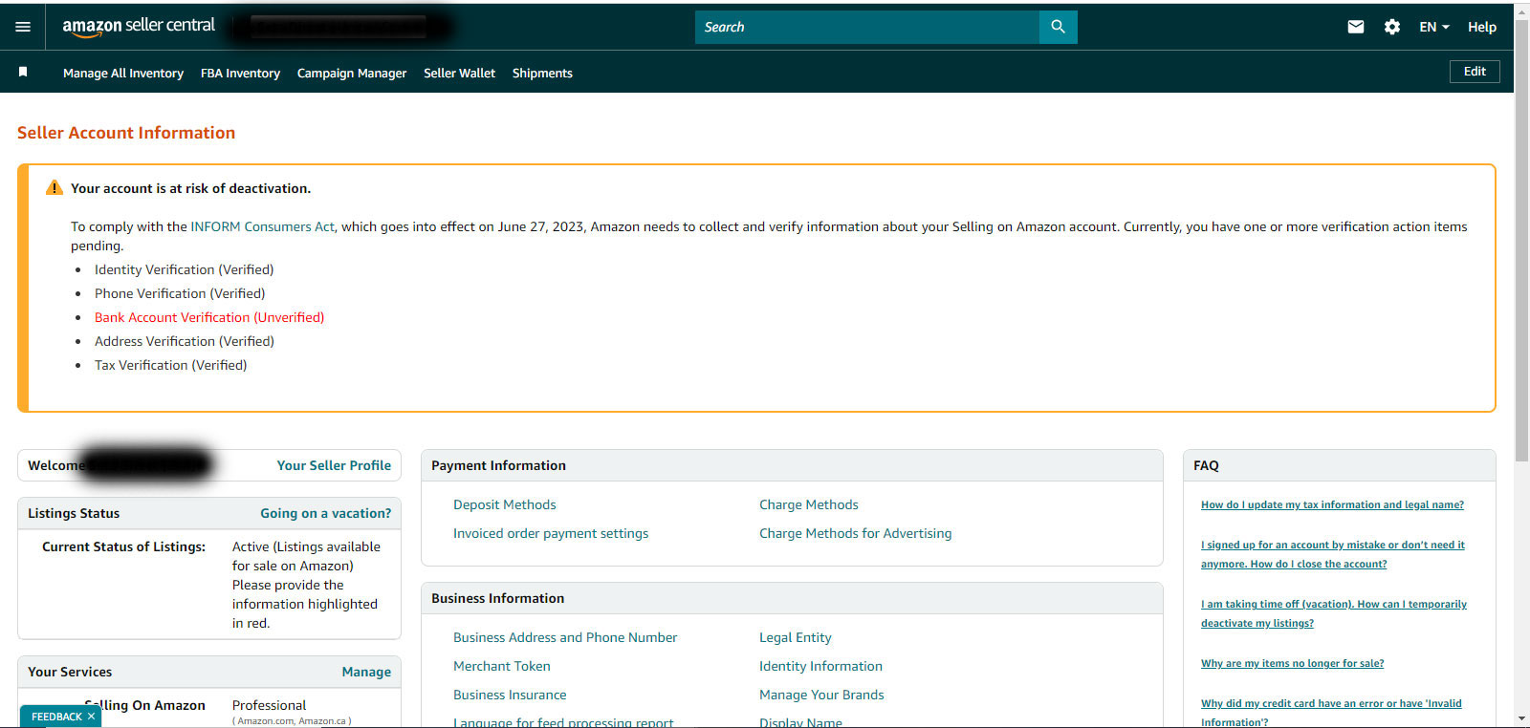Viewport: 1530px width, 728px height.
Task: Open Campaign Manager
Action: tap(352, 73)
